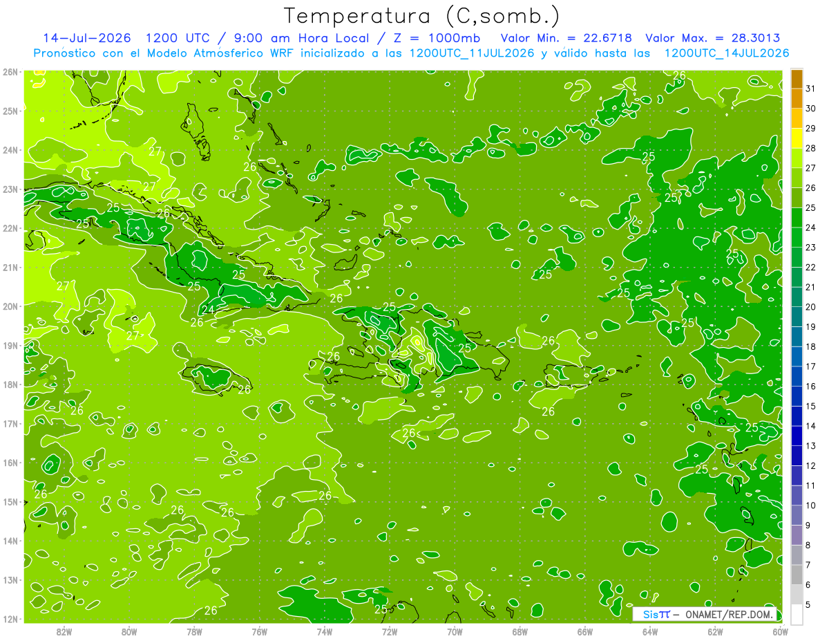Click legend value "20" on the color scale
The height and width of the screenshot is (641, 829).
click(810, 307)
